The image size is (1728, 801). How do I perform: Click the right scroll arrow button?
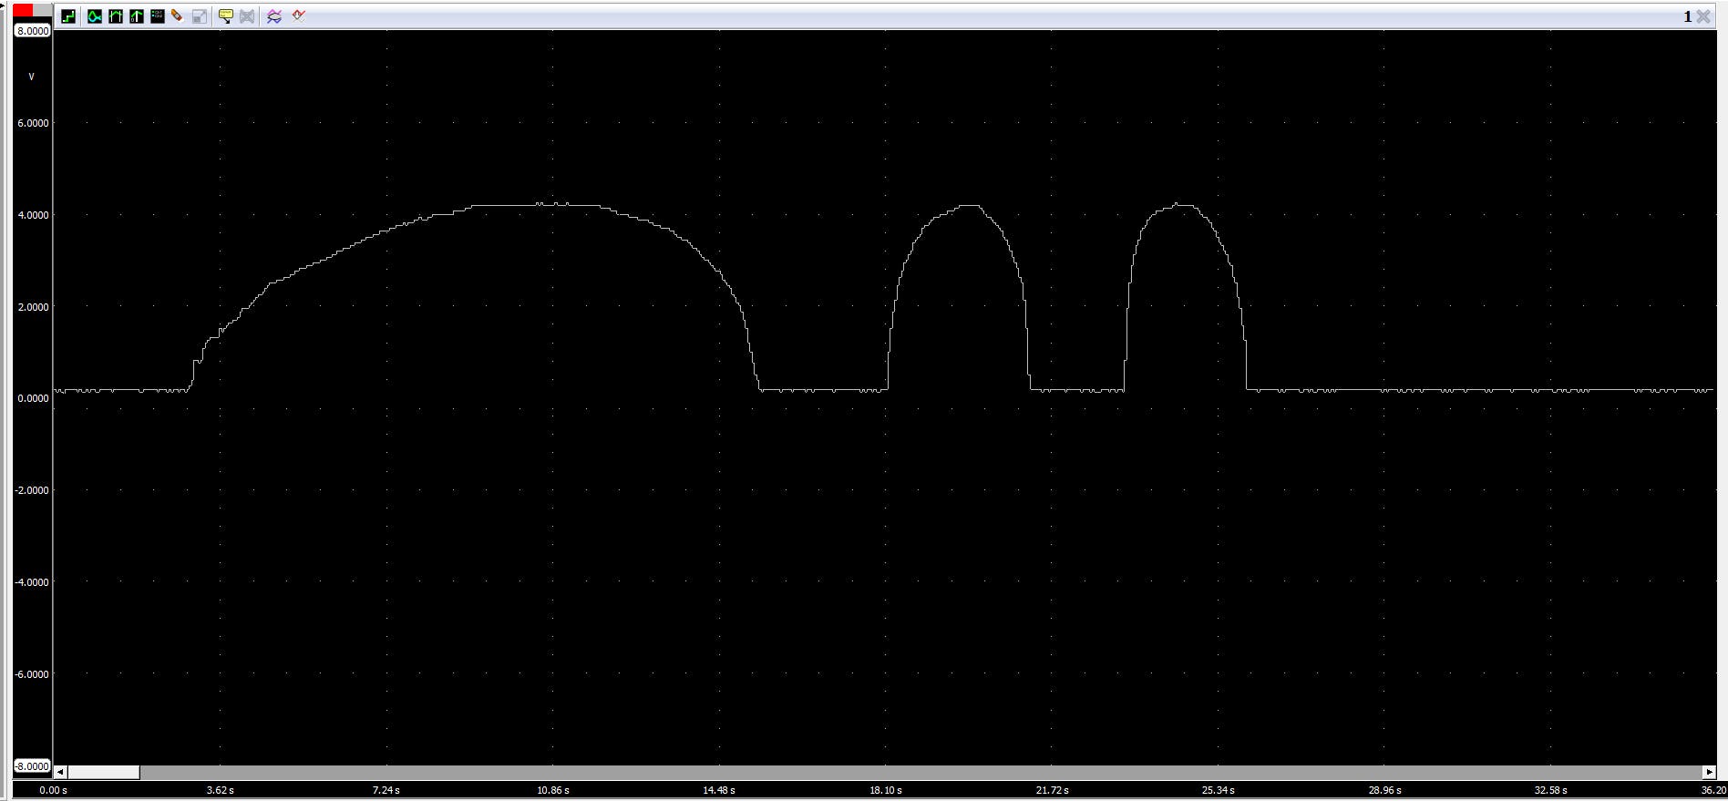click(1709, 773)
